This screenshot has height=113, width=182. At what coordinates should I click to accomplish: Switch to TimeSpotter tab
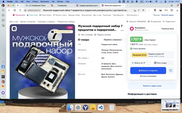tap(62, 5)
